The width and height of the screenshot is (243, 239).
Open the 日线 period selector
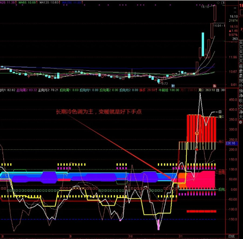pyautogui.click(x=231, y=236)
